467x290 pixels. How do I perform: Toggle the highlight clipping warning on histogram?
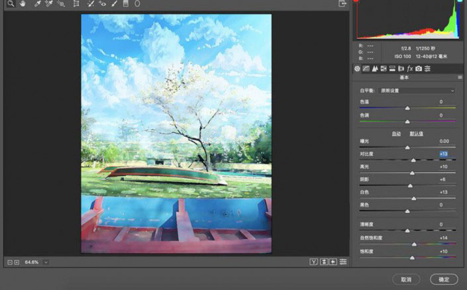[460, 2]
